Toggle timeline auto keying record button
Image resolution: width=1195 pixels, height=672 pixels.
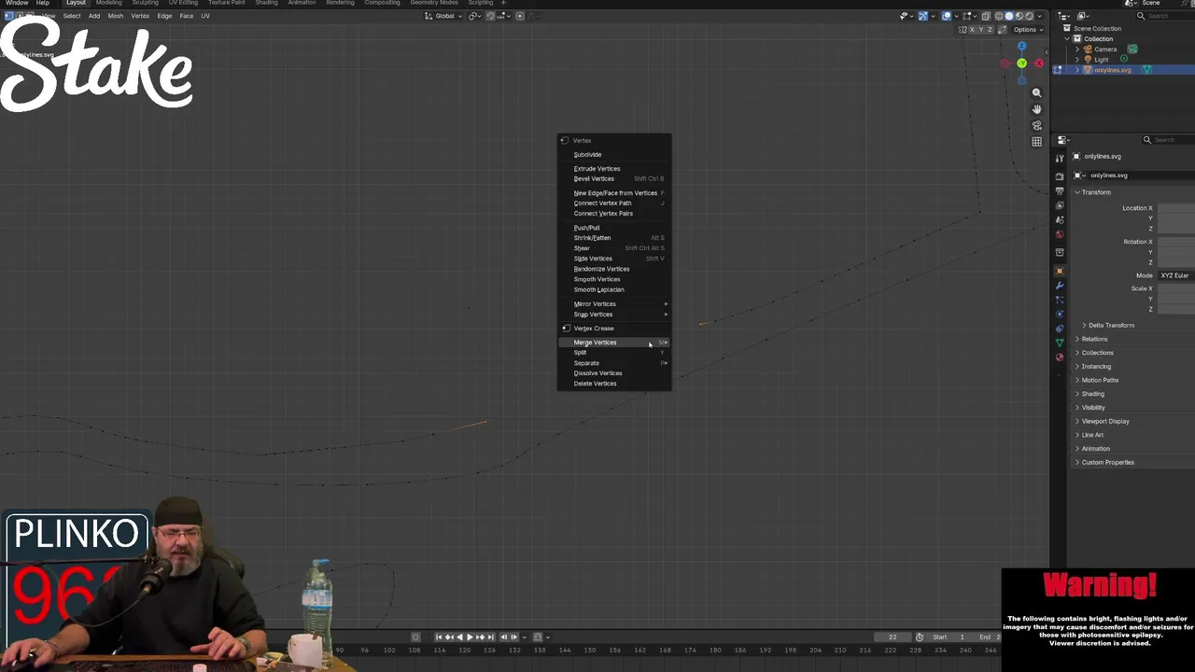tap(415, 637)
